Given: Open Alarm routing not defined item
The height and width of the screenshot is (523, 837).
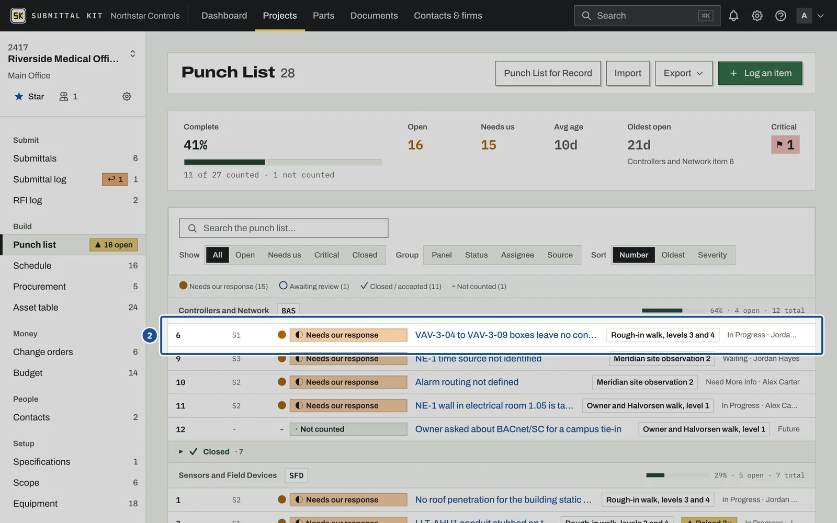Looking at the screenshot, I should click(467, 382).
